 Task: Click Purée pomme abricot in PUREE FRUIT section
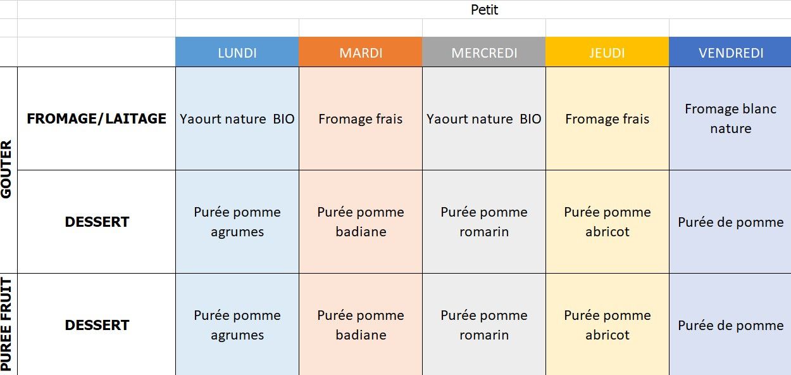point(607,324)
